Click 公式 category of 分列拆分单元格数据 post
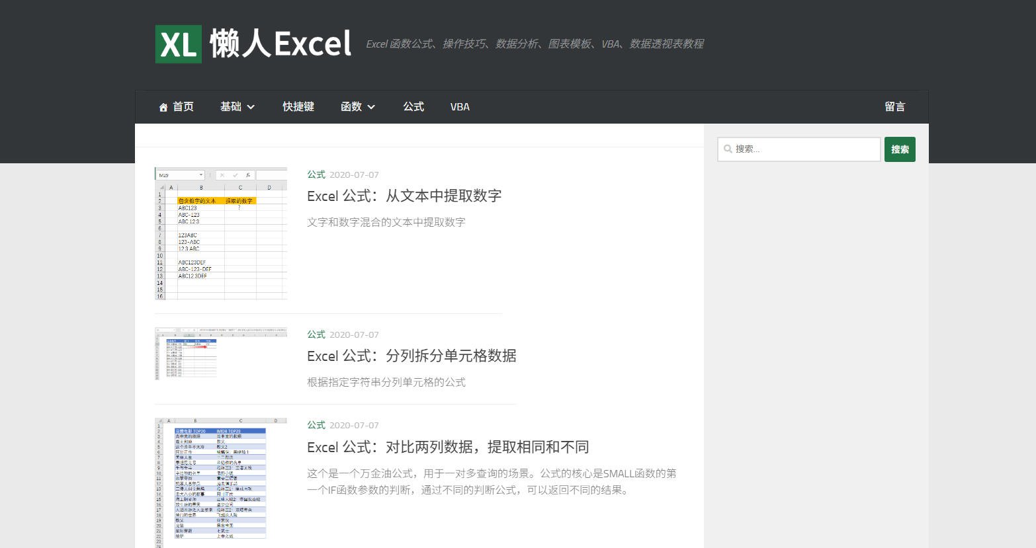The width and height of the screenshot is (1036, 548). pos(316,334)
